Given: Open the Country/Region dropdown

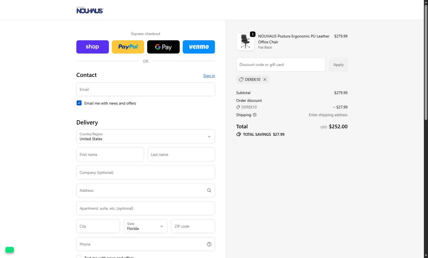Looking at the screenshot, I should click(146, 136).
